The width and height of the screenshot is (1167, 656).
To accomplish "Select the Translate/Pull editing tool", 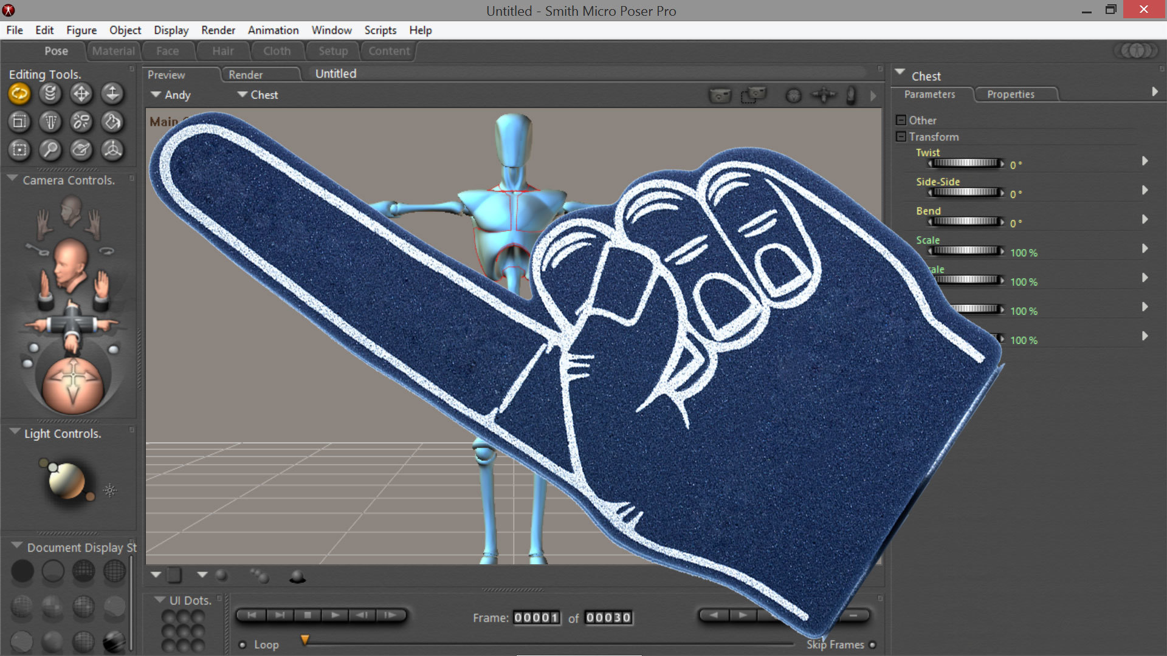I will pos(81,94).
